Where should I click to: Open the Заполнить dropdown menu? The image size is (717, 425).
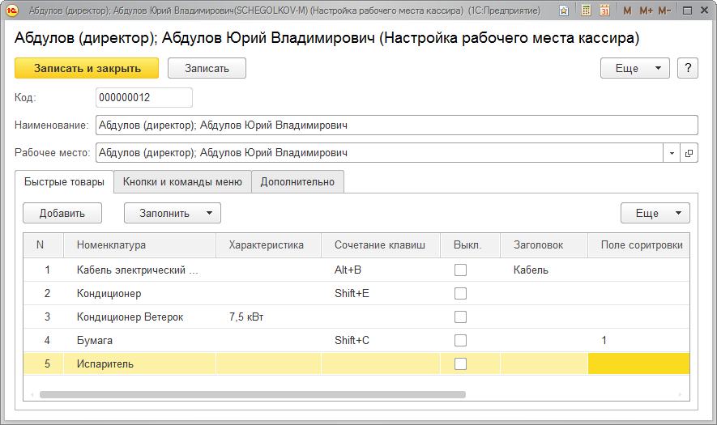(172, 213)
